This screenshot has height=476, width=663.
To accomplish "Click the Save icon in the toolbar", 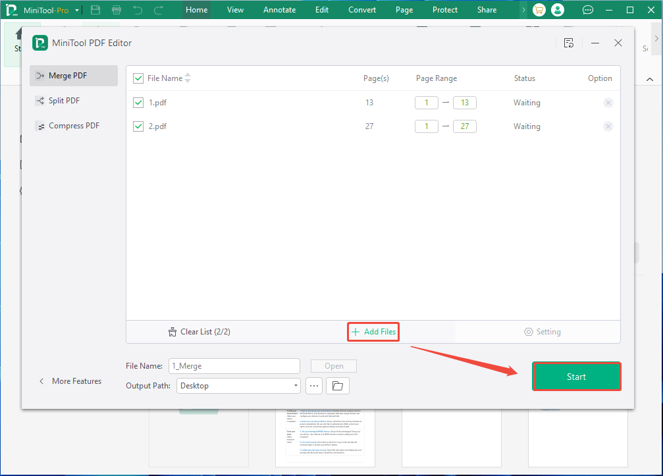I will tap(95, 9).
